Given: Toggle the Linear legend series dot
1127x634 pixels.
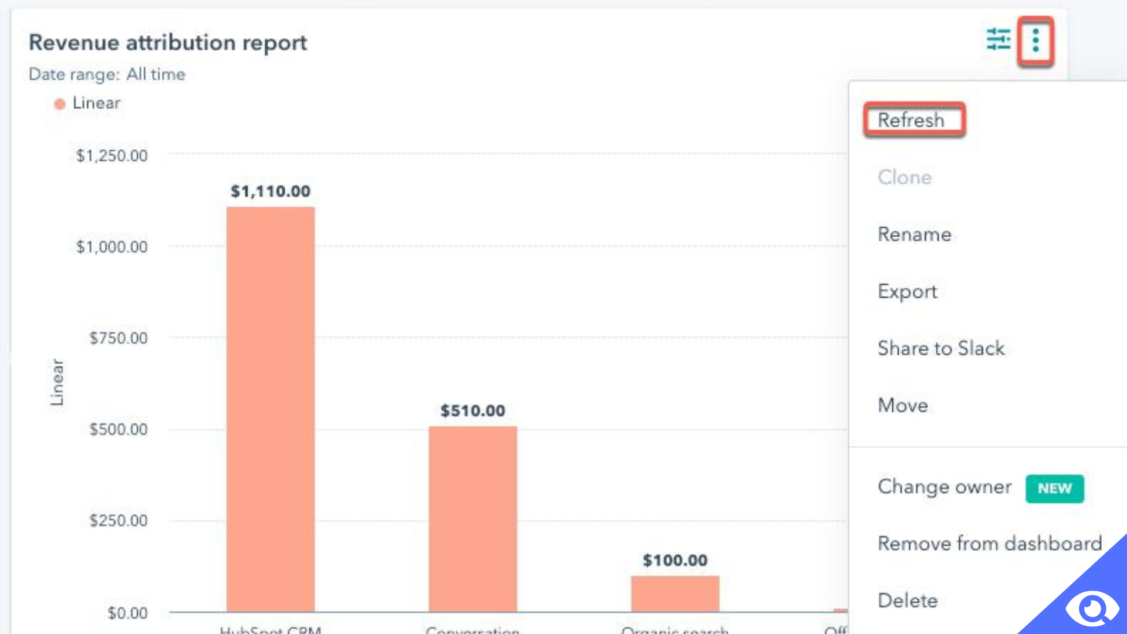Looking at the screenshot, I should pos(59,104).
